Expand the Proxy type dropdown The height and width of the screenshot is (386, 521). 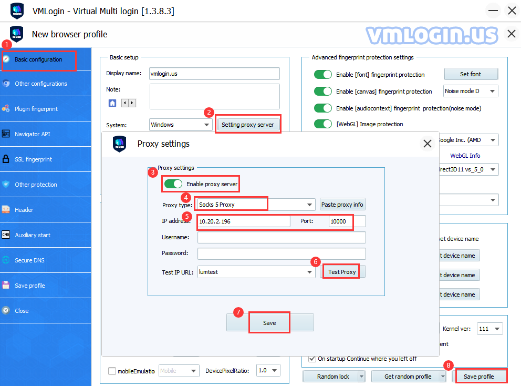click(x=310, y=205)
